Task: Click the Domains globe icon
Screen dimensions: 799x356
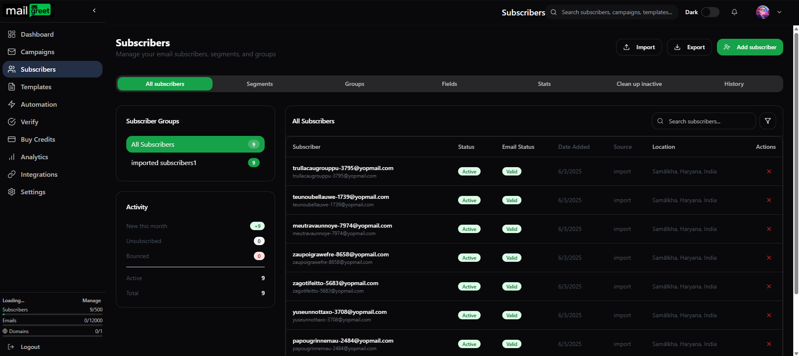Action: pyautogui.click(x=5, y=331)
